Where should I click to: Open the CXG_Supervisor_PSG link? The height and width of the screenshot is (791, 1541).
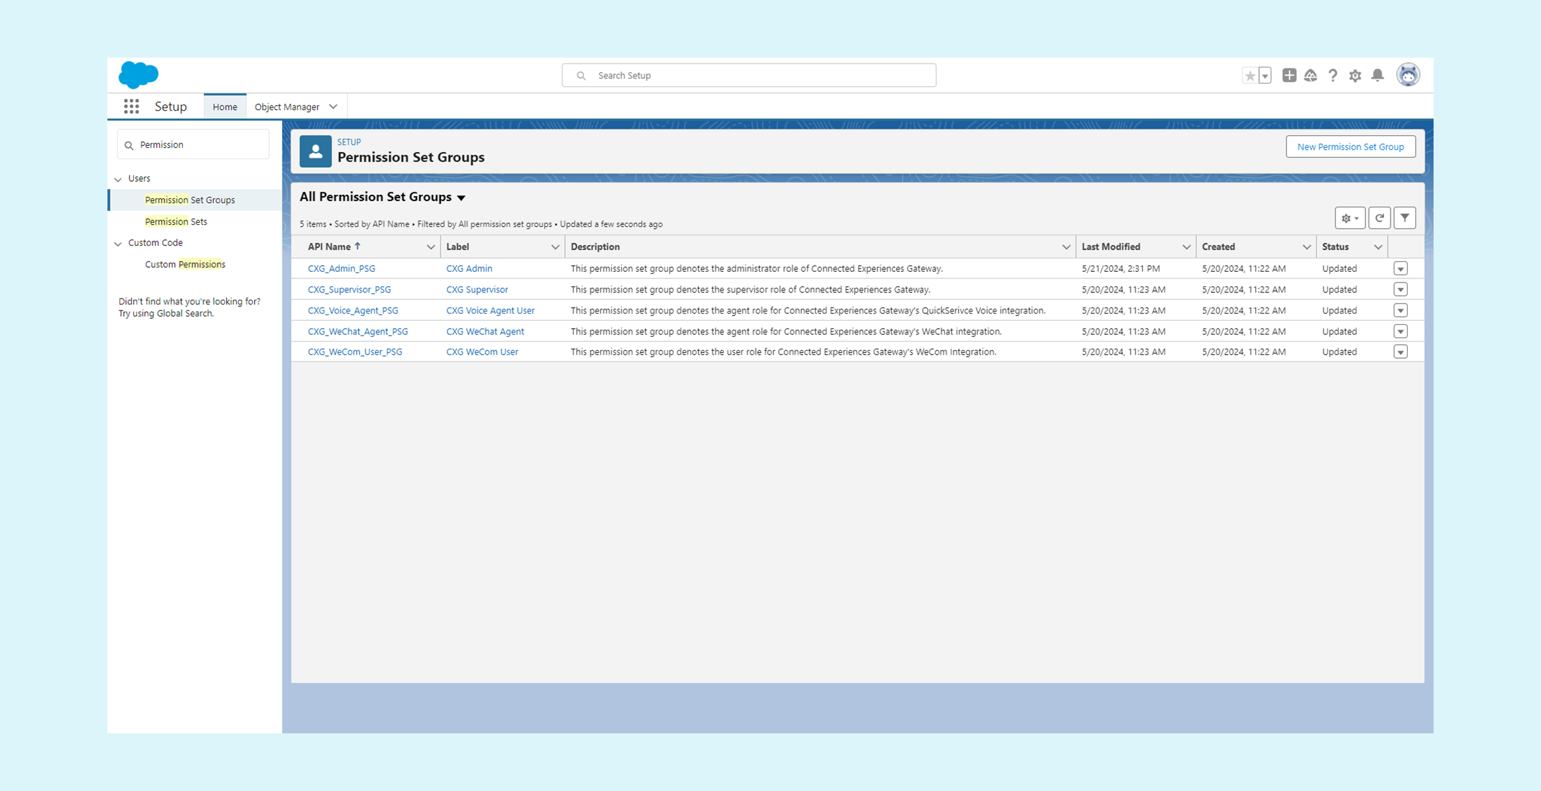(349, 290)
